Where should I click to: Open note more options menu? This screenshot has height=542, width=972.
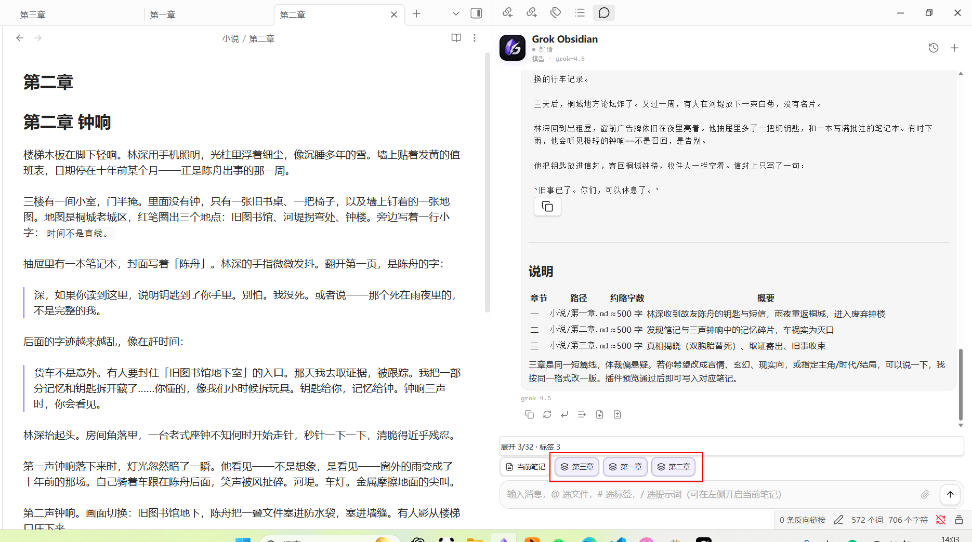click(474, 38)
